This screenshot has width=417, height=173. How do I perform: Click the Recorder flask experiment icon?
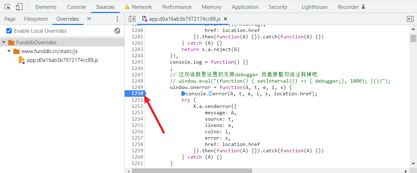[363, 7]
